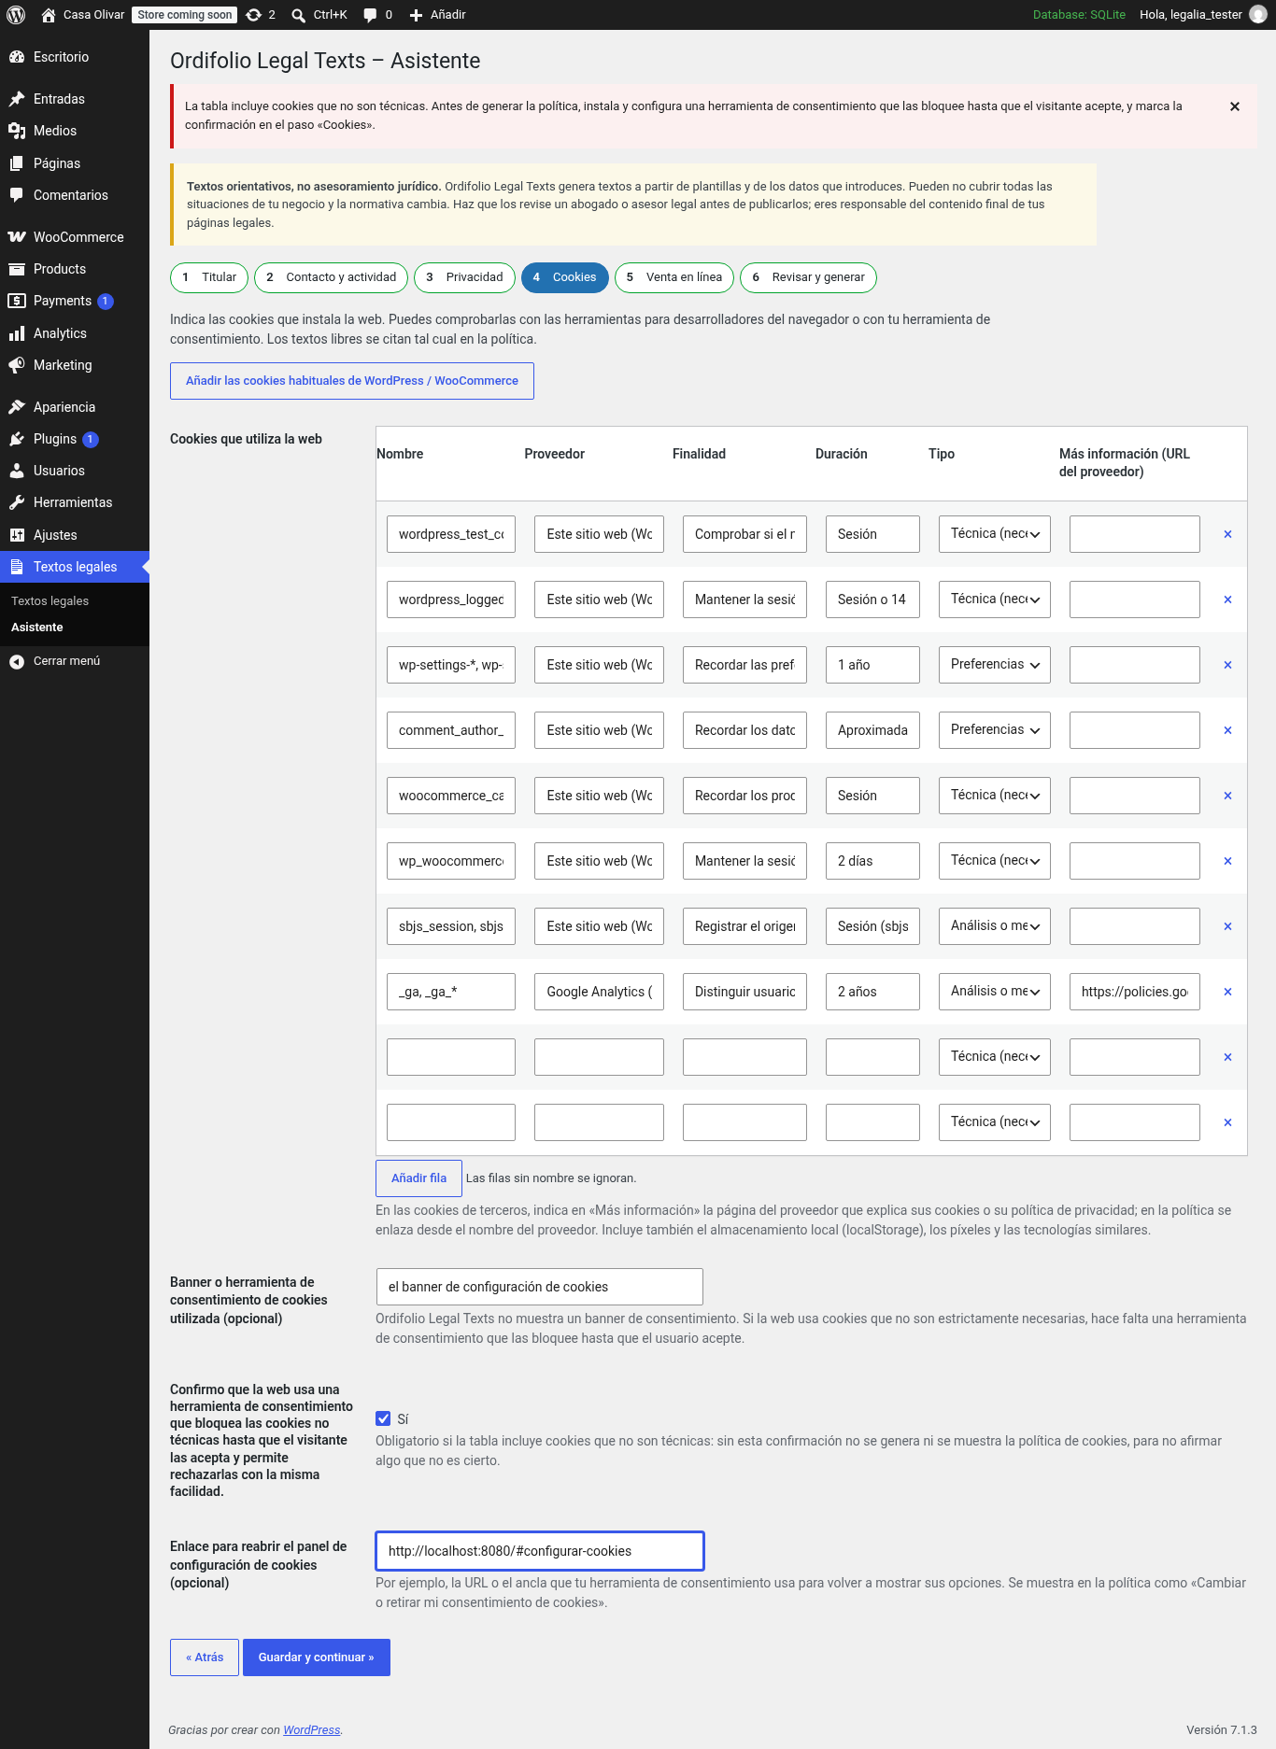Click the Store coming soon badge
Viewport: 1276px width, 1749px height.
coord(185,15)
